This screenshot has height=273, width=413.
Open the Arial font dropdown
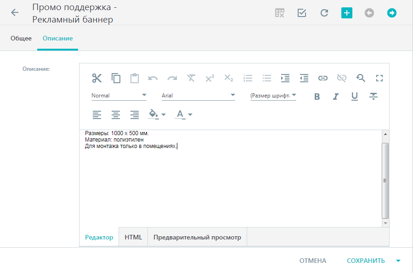(x=198, y=96)
